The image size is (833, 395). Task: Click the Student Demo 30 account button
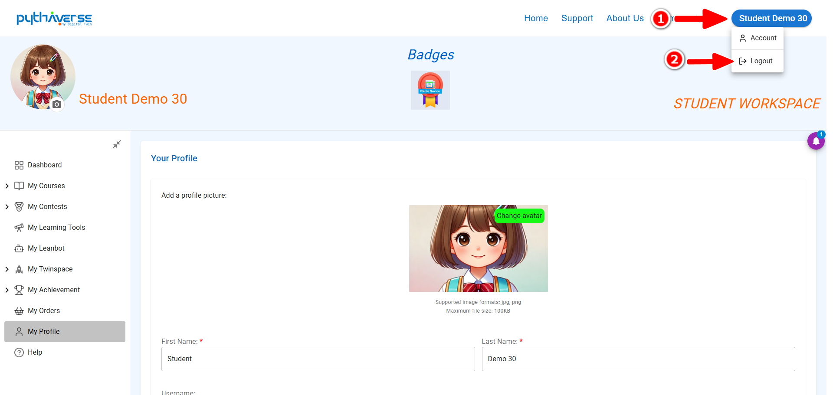(x=771, y=18)
